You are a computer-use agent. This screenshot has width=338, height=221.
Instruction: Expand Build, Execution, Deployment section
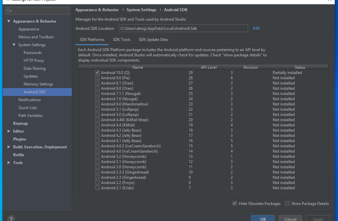click(x=9, y=147)
